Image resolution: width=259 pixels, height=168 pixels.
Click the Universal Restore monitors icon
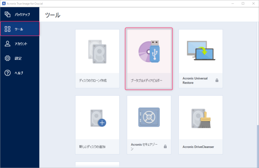pyautogui.click(x=201, y=50)
